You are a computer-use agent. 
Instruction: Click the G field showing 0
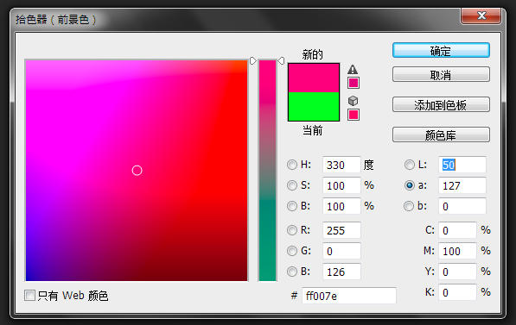click(x=341, y=251)
